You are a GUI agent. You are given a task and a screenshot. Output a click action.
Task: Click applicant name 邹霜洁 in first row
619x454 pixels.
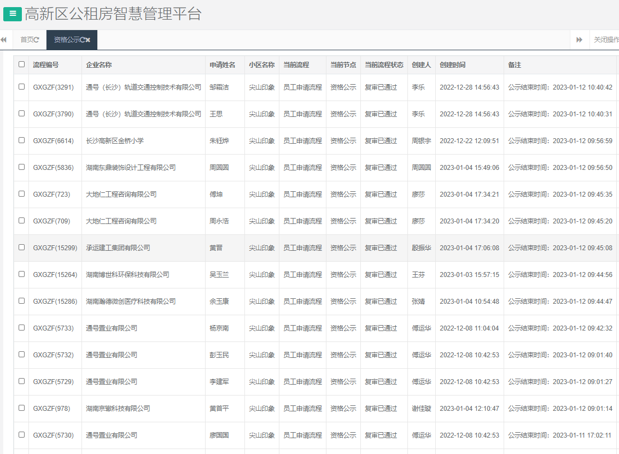[219, 87]
